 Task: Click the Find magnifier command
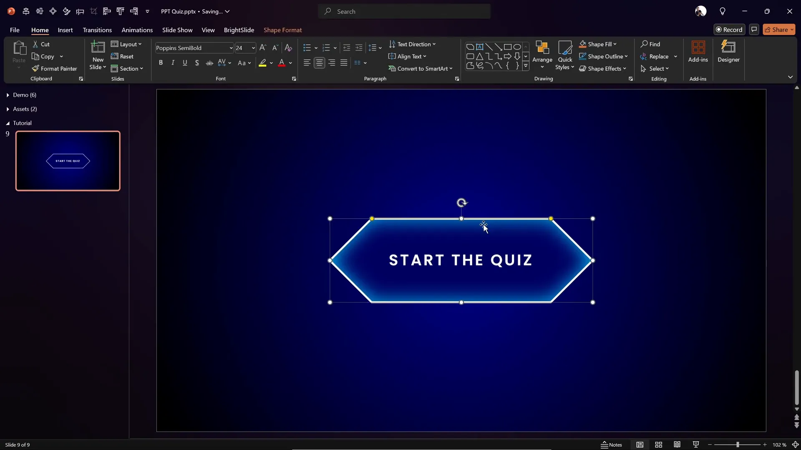click(650, 44)
